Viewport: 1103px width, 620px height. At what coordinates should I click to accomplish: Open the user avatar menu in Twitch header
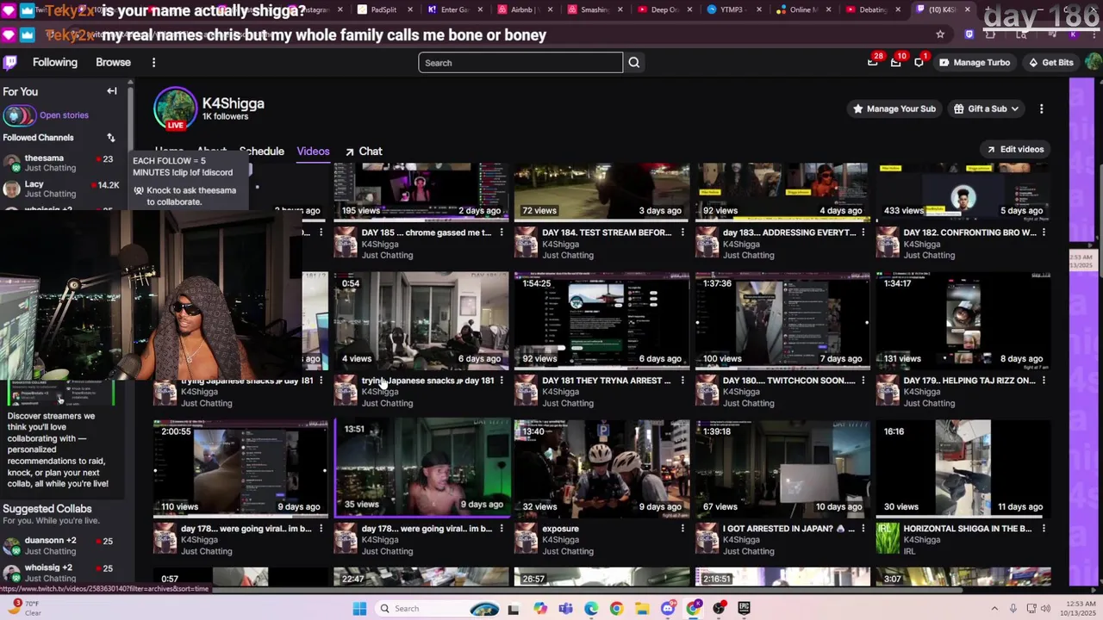click(x=1093, y=62)
